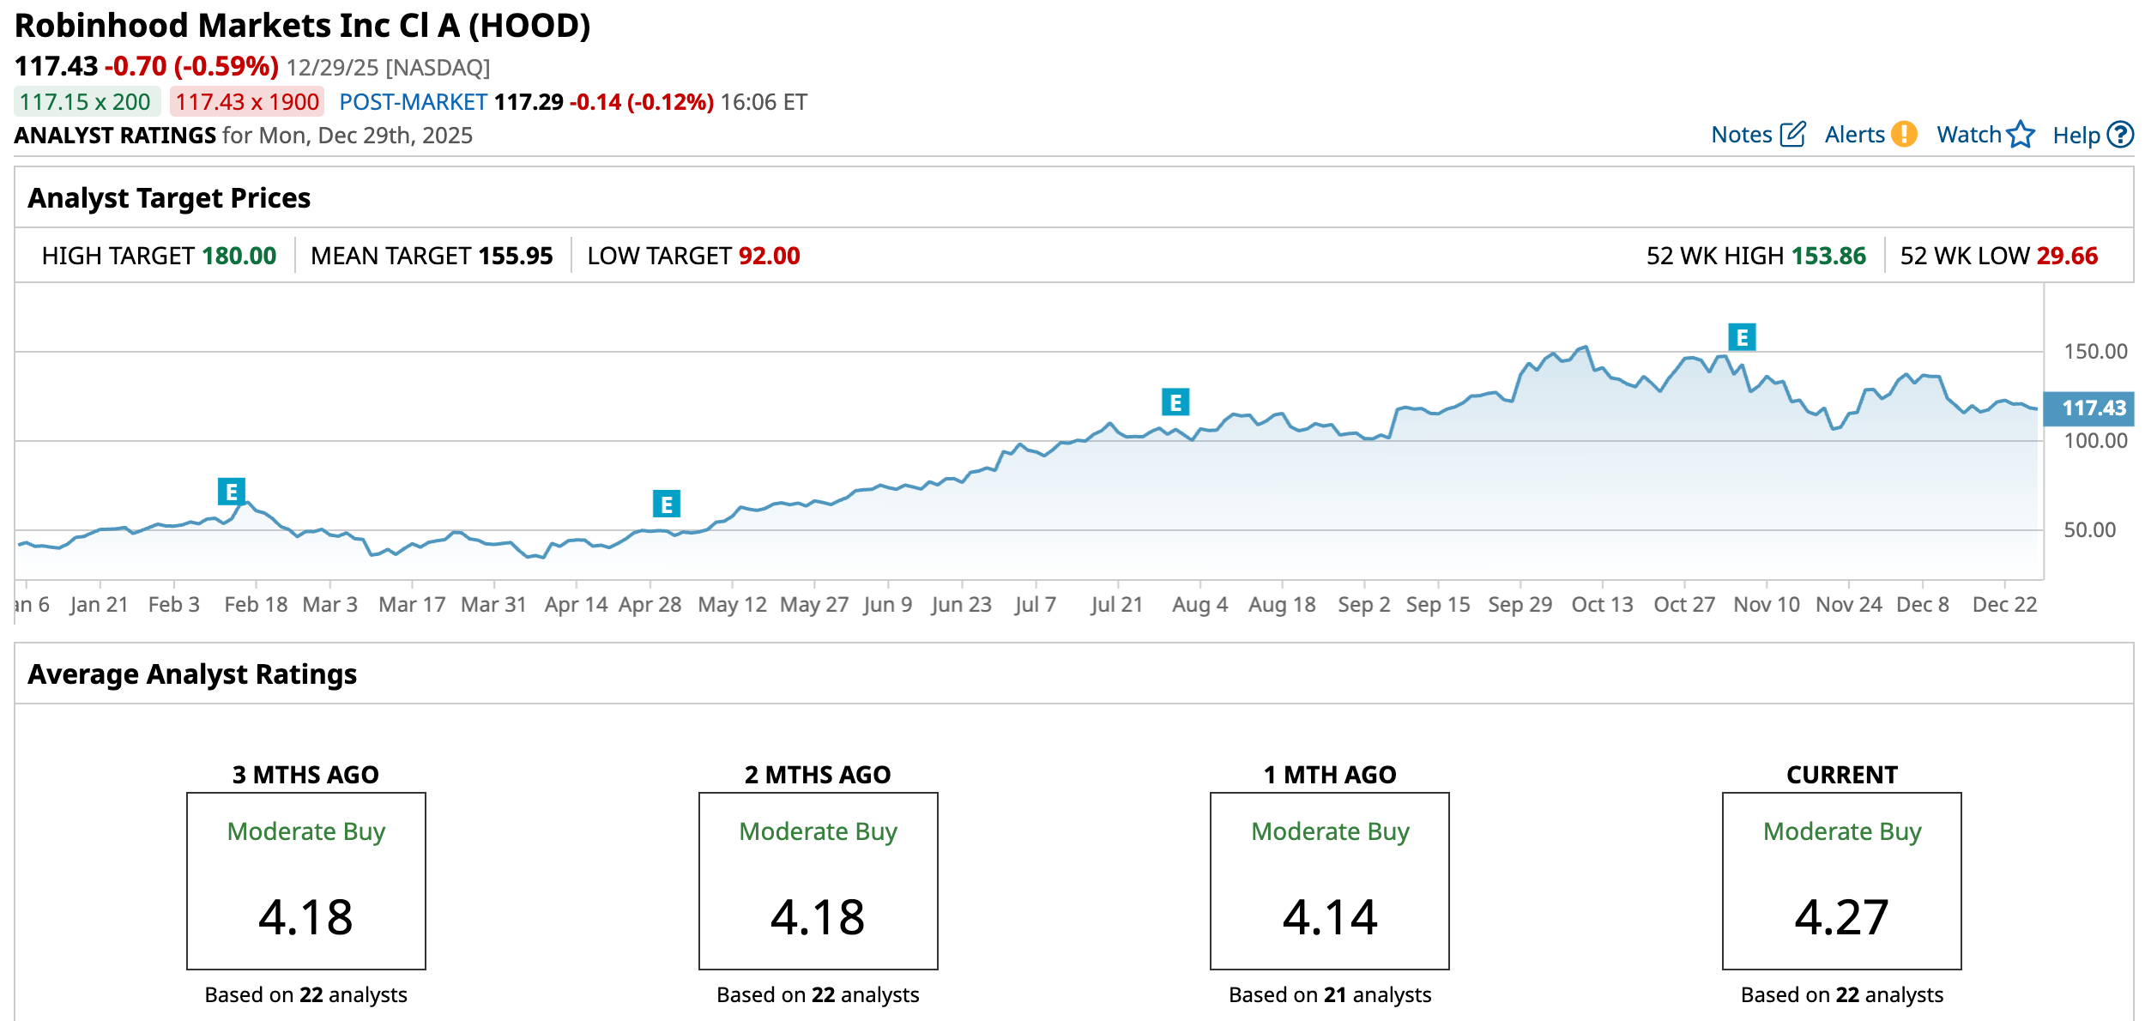Select the Watch link text
The width and height of the screenshot is (2145, 1021).
coord(1968,135)
